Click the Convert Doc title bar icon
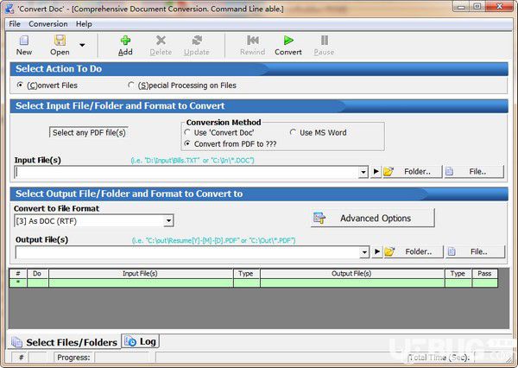This screenshot has height=368, width=518. (9, 8)
